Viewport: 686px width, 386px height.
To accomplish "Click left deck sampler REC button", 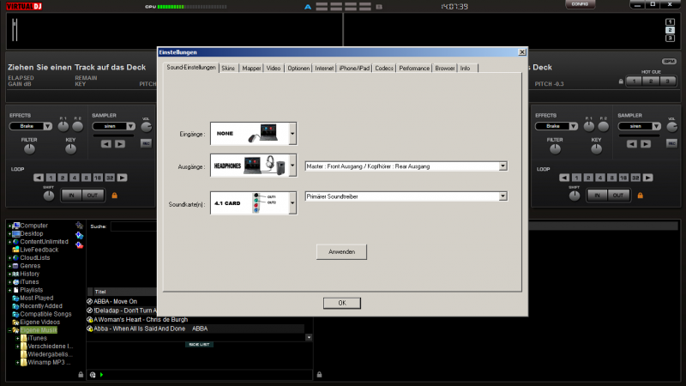I will click(146, 143).
